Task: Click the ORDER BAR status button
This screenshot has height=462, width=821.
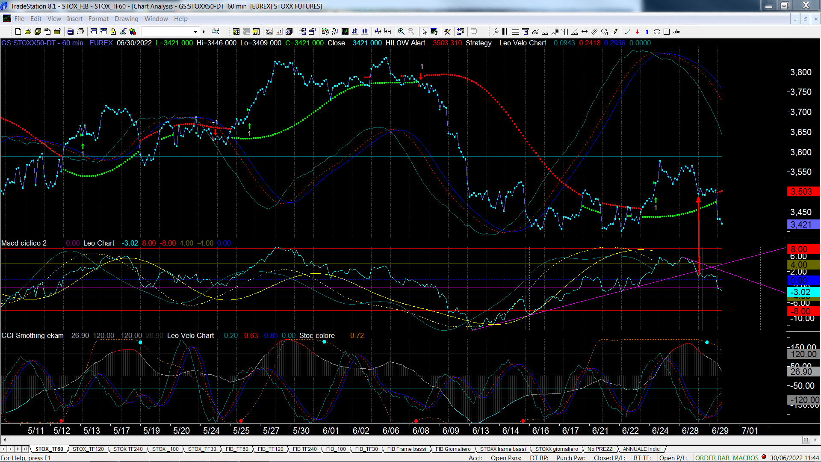Action: pos(712,458)
